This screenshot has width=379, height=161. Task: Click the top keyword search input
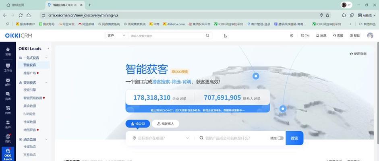pos(167,35)
